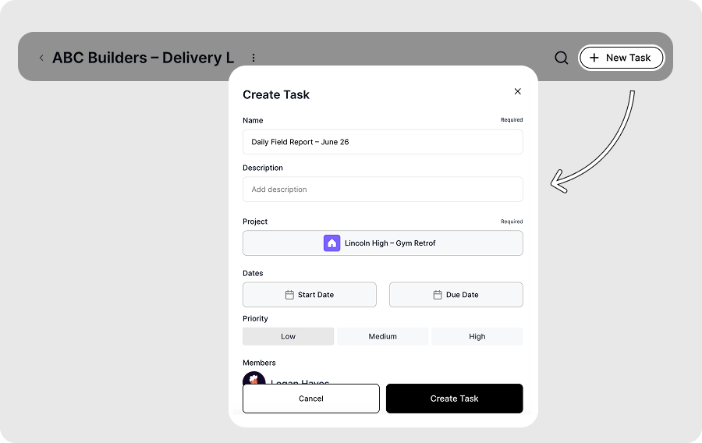
Task: Click the Name input field
Action: (x=382, y=142)
